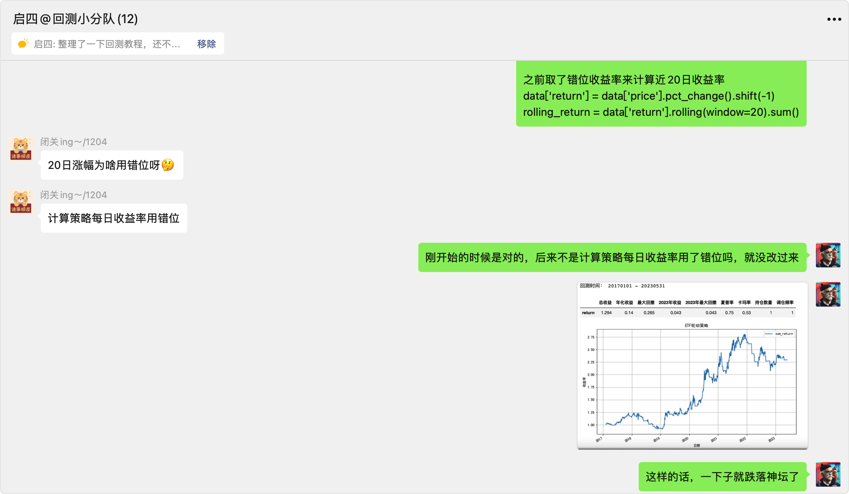
Task: Click thinking-face emoji in the message
Action: (x=168, y=165)
